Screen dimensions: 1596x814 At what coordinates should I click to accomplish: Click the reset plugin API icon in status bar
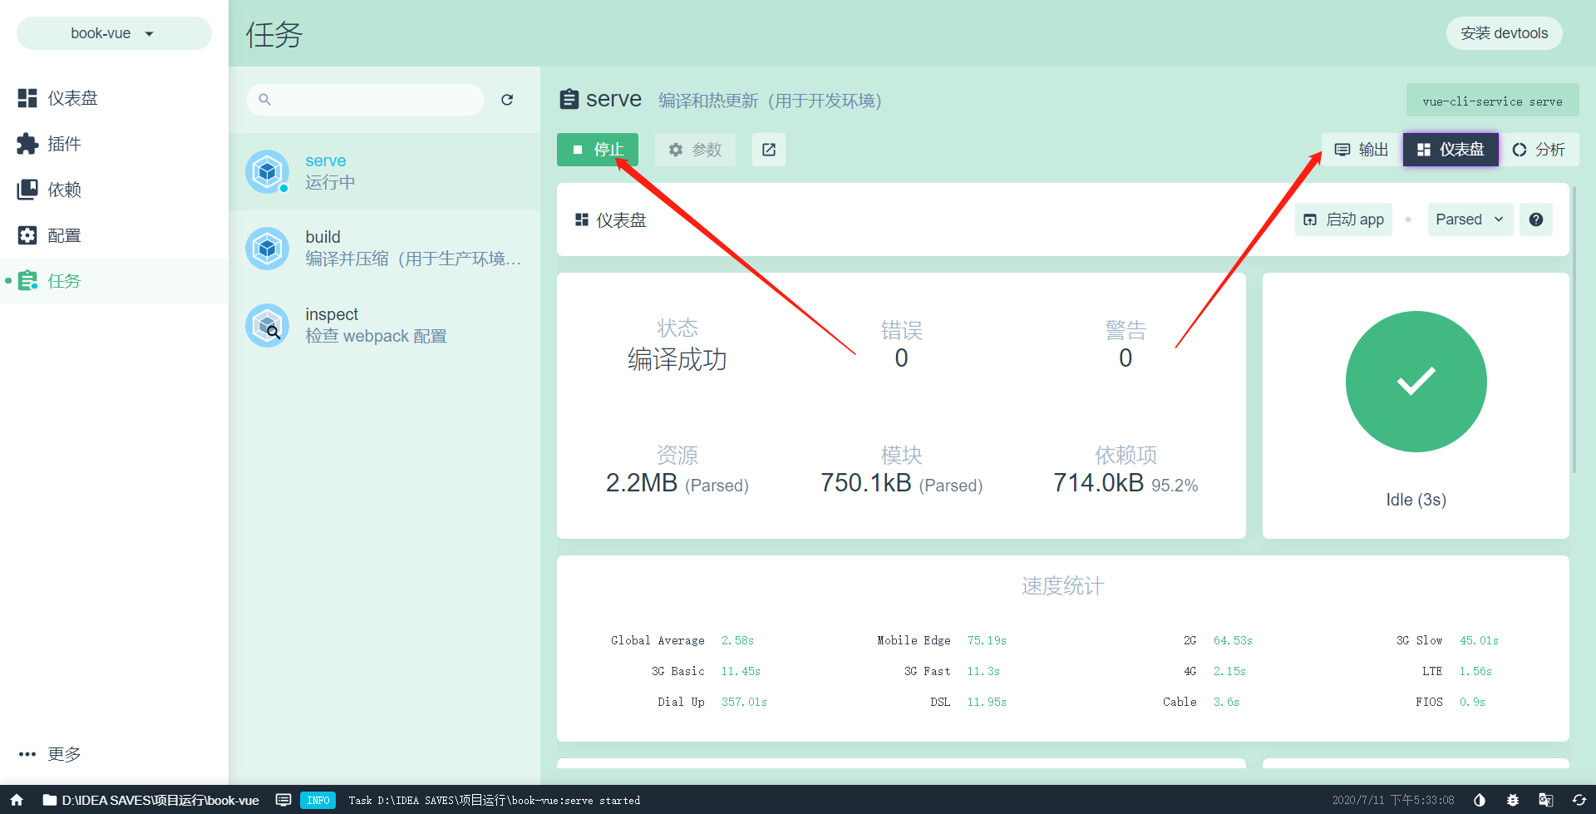click(1579, 800)
